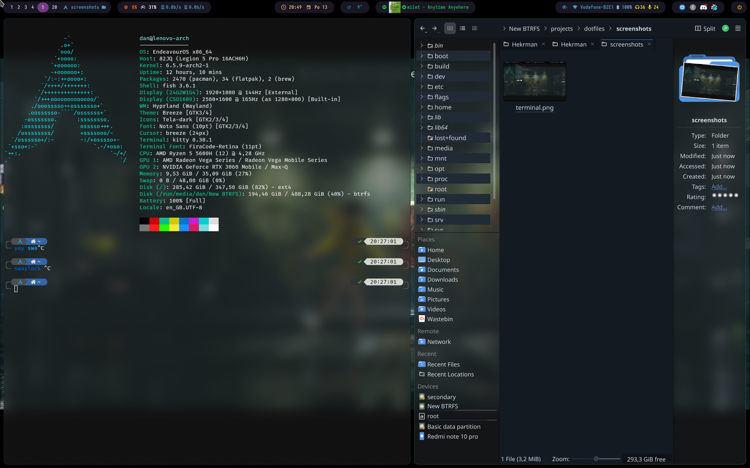Expand the media folder in tree

click(422, 148)
